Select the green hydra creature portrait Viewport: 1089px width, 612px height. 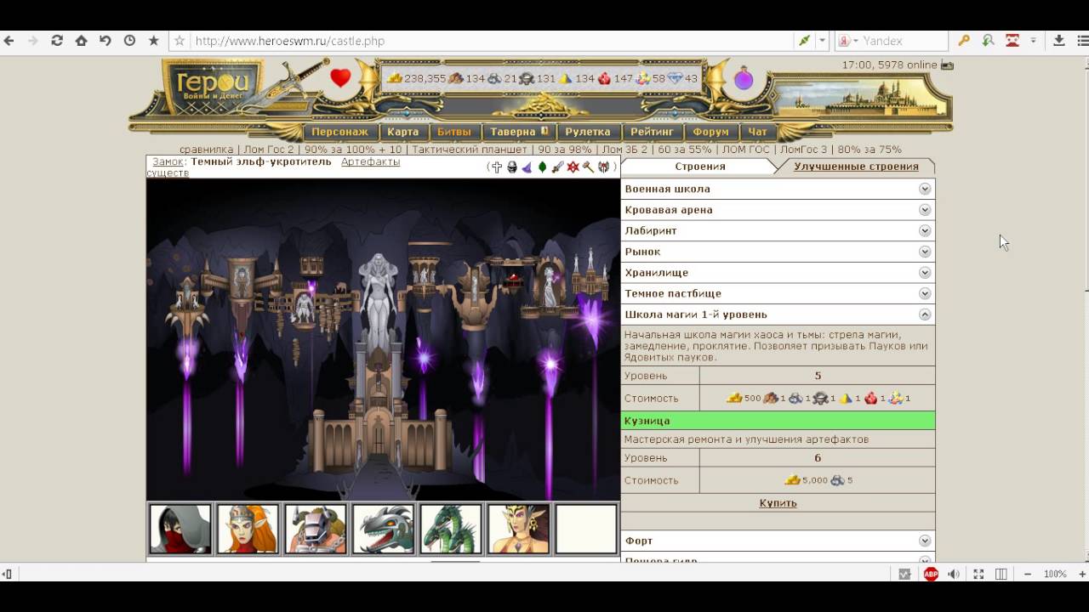click(x=451, y=529)
